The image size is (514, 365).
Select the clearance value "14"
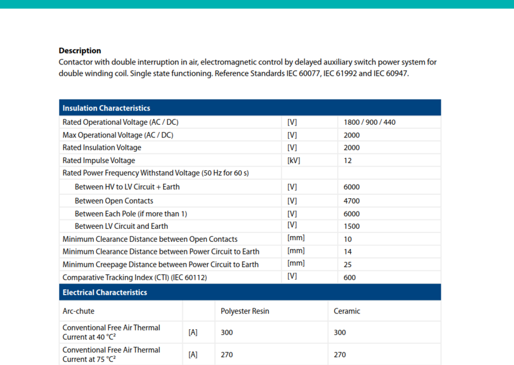(347, 251)
